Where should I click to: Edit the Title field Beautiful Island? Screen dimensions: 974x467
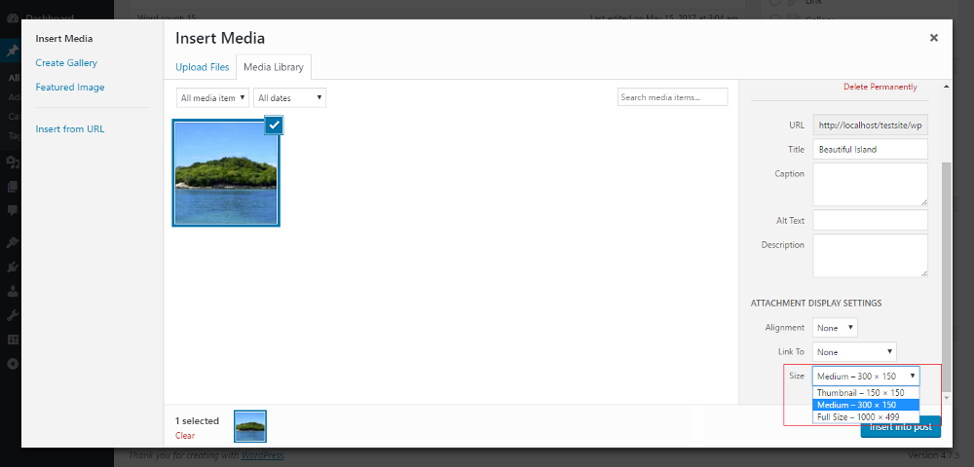[870, 149]
